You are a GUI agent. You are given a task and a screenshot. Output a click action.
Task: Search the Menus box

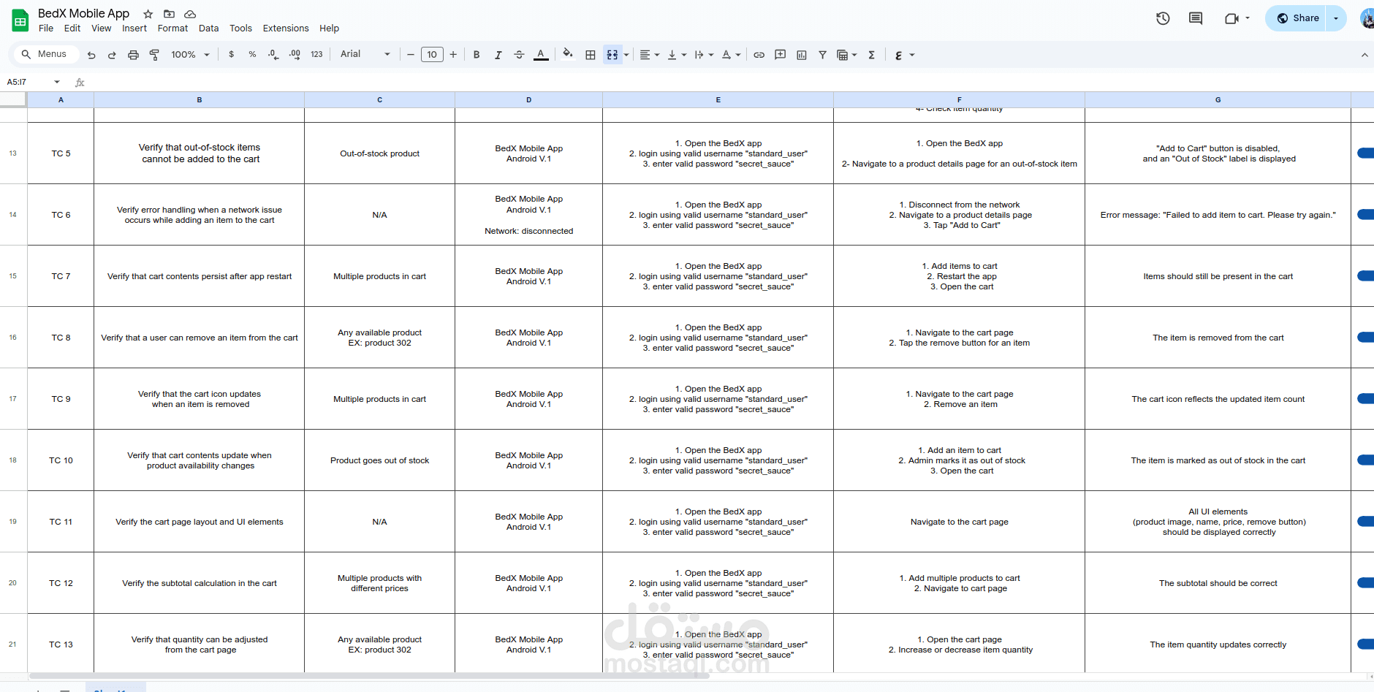[45, 54]
